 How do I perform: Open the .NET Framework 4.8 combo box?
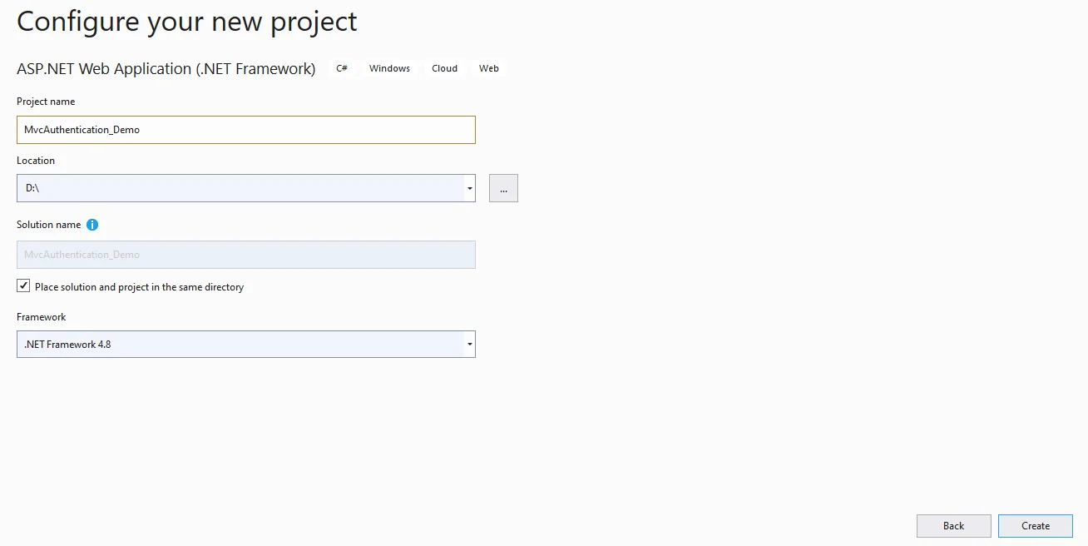point(246,344)
